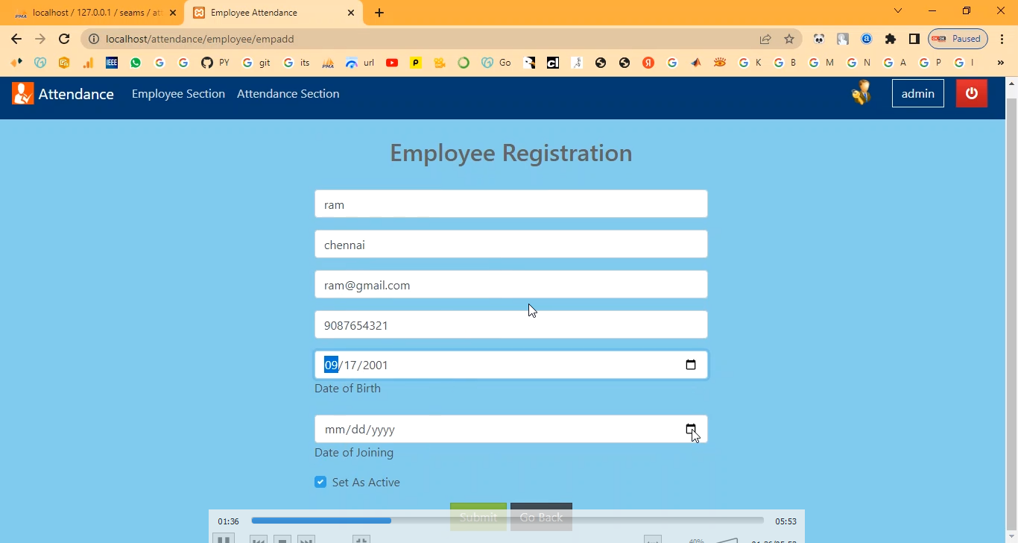Click the Attendance logo icon
The image size is (1018, 543).
pos(23,93)
